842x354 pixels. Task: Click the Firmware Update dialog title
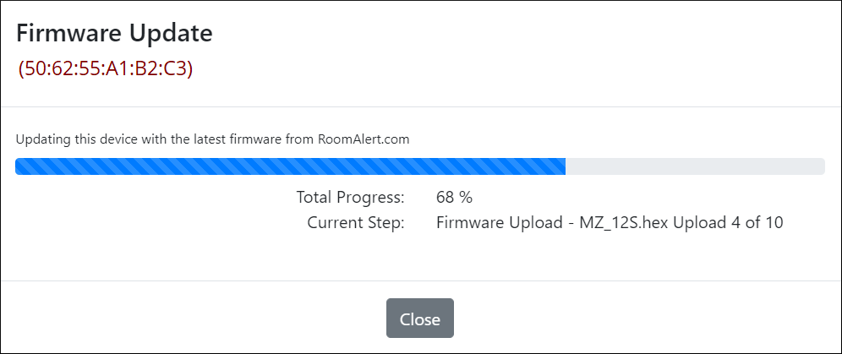click(114, 34)
